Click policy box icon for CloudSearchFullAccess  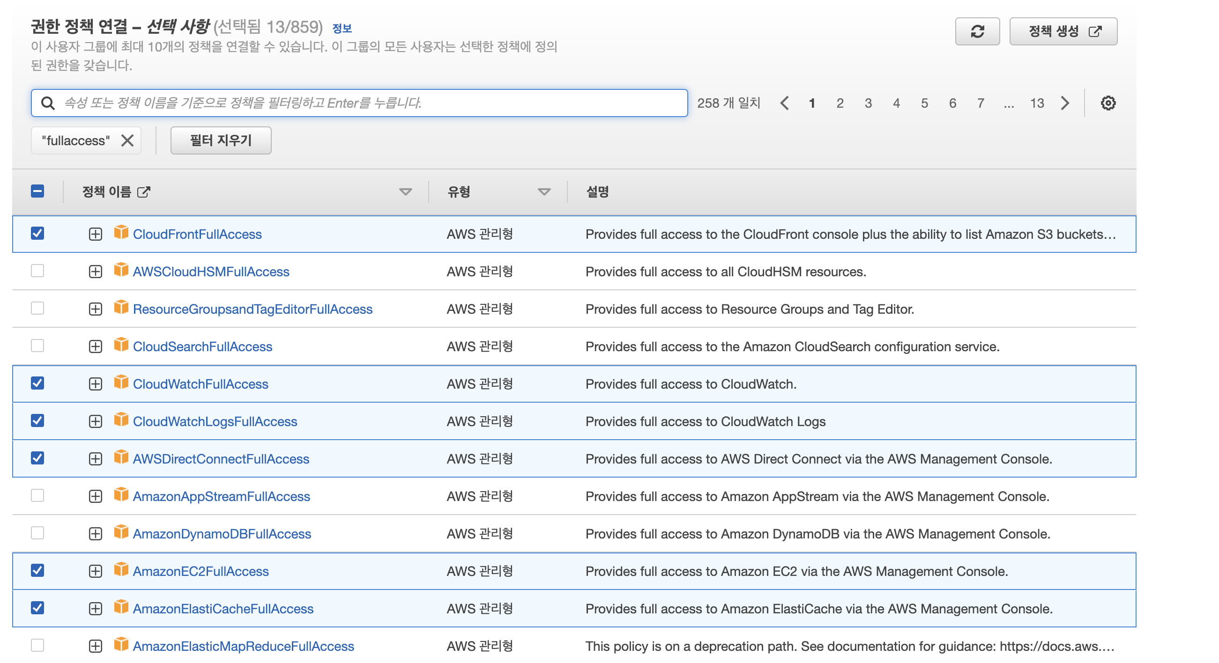point(121,345)
